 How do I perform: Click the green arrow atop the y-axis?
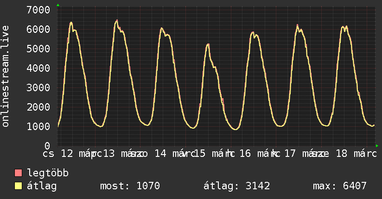pyautogui.click(x=58, y=5)
